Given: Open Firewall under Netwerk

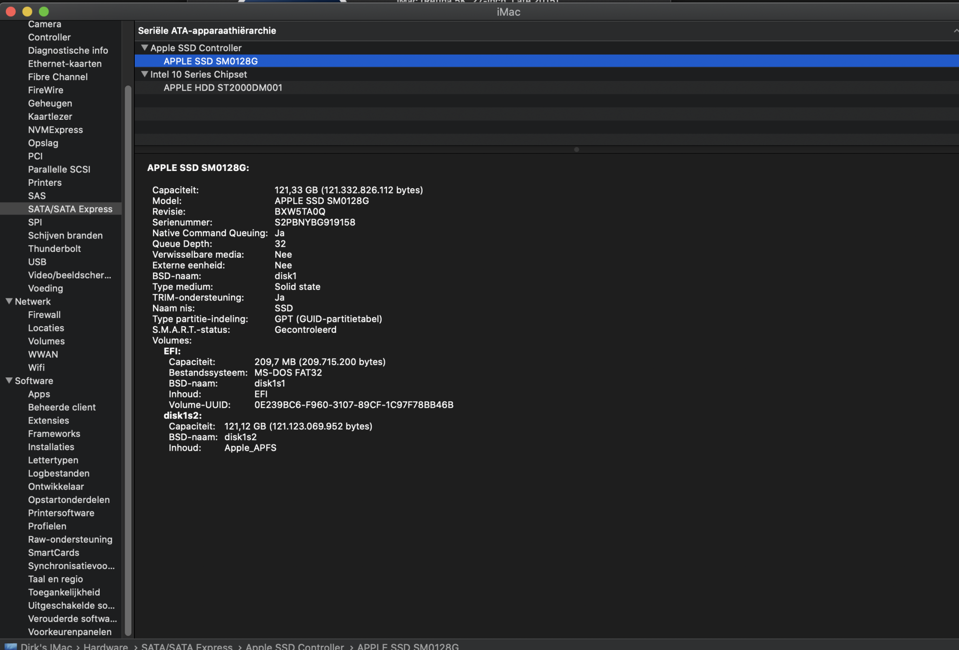Looking at the screenshot, I should tap(44, 315).
